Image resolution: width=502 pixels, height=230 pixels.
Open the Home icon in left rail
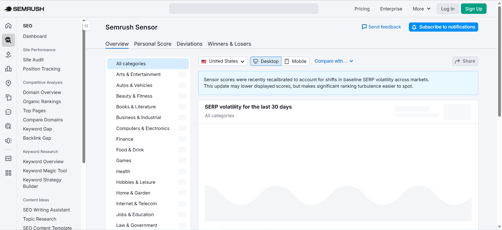point(8,26)
